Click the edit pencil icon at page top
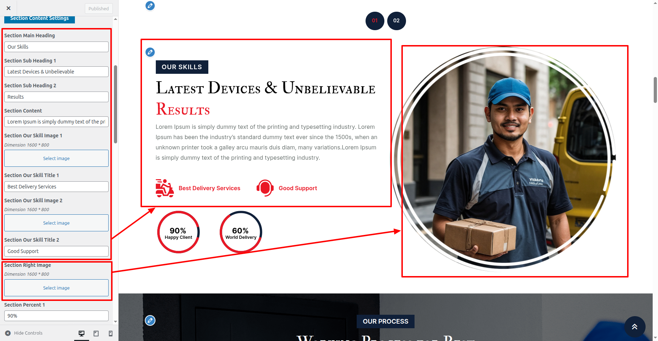Image resolution: width=658 pixels, height=341 pixels. click(x=150, y=6)
